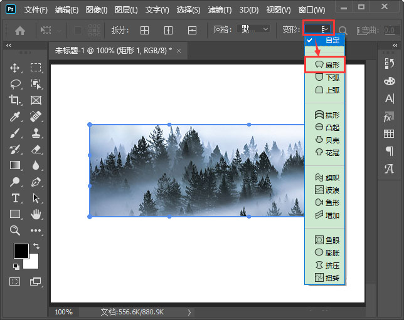Split warp vertically icon
The width and height of the screenshot is (404, 320).
click(168, 30)
